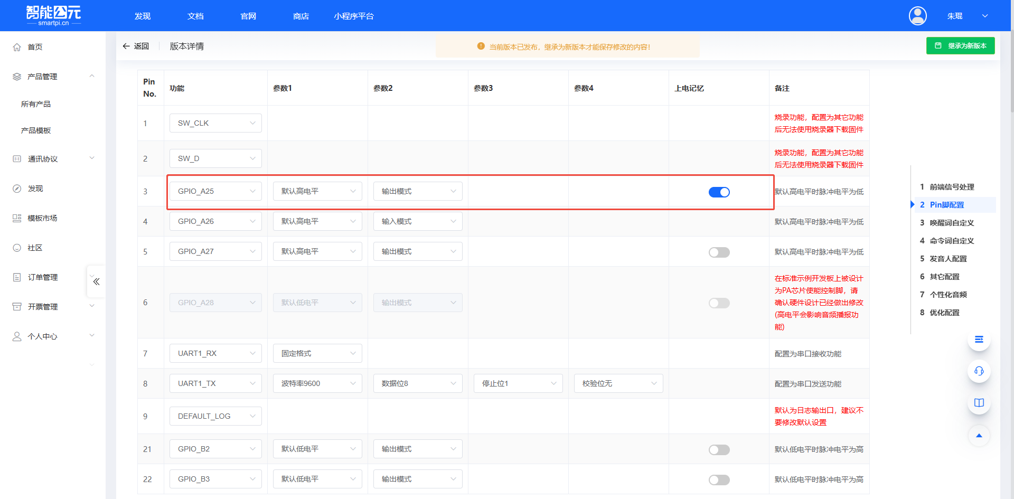Click the back-to-top arrow floating button
1014x499 pixels.
click(979, 436)
